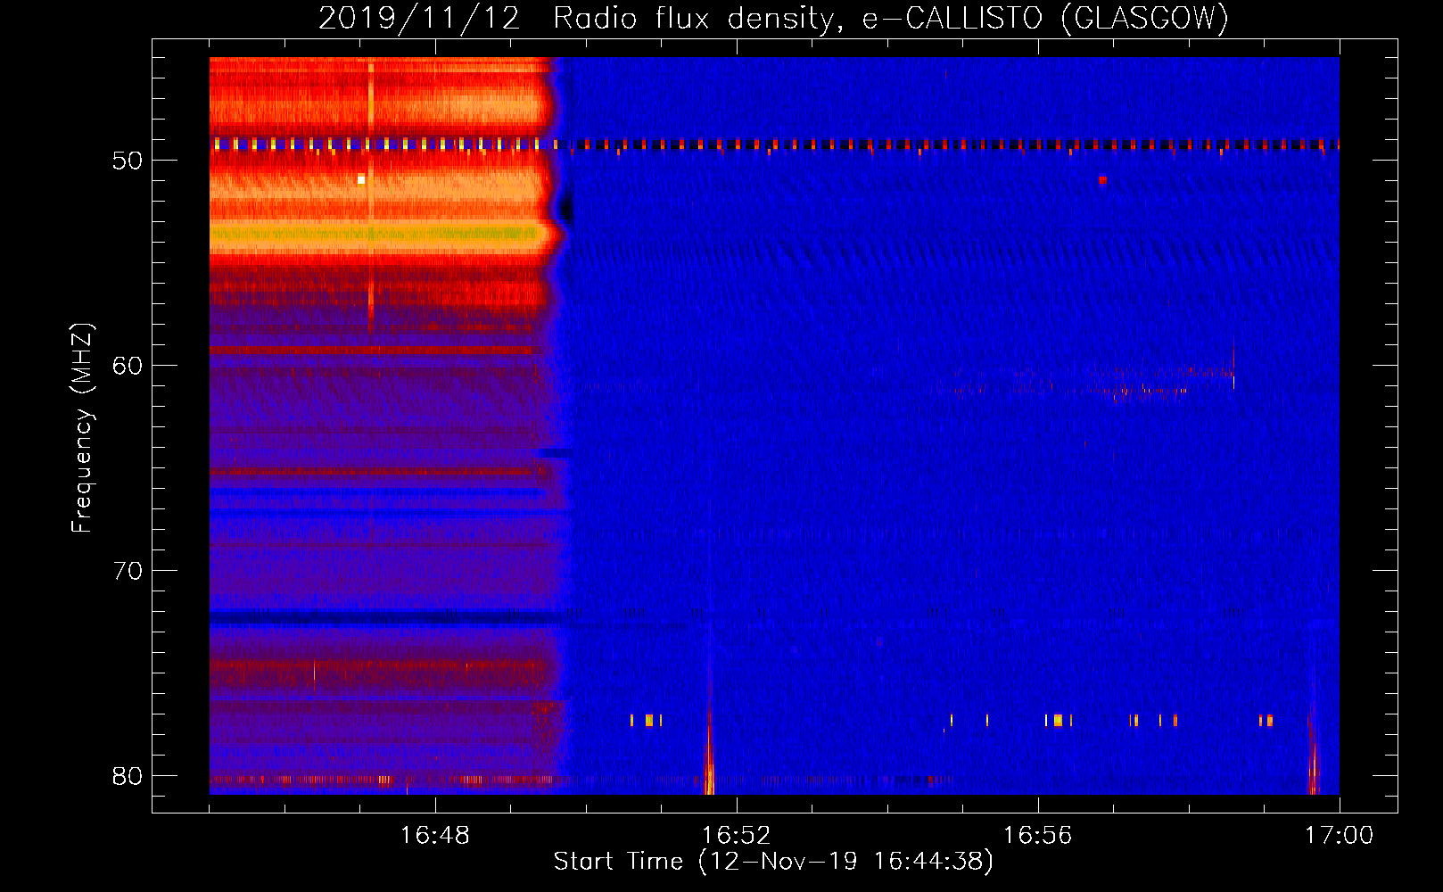
Task: Click the "50" frequency tick label
Action: click(128, 161)
